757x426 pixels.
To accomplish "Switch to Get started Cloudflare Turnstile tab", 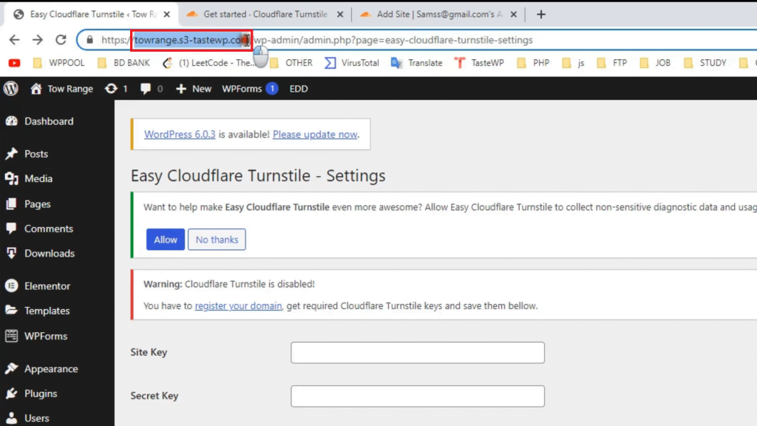I will (x=265, y=15).
